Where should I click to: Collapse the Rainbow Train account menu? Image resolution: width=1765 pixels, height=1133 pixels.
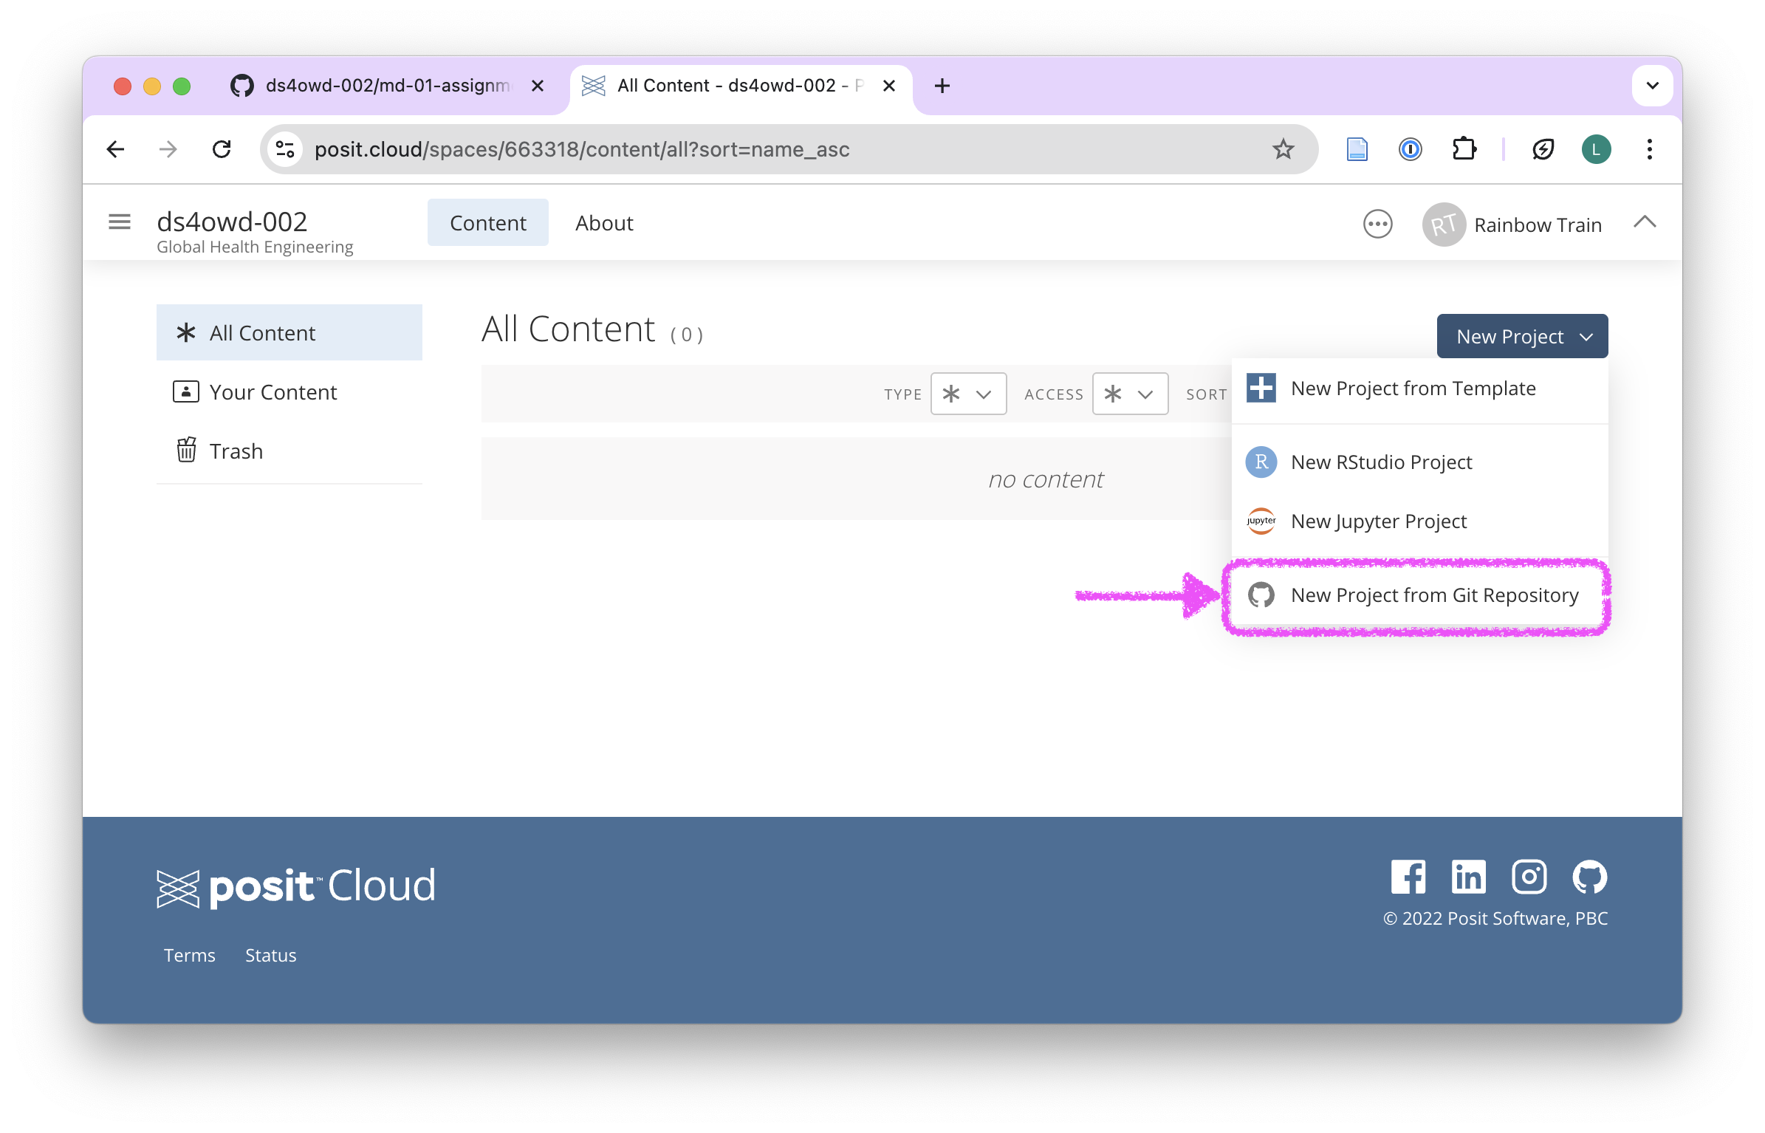pyautogui.click(x=1645, y=222)
